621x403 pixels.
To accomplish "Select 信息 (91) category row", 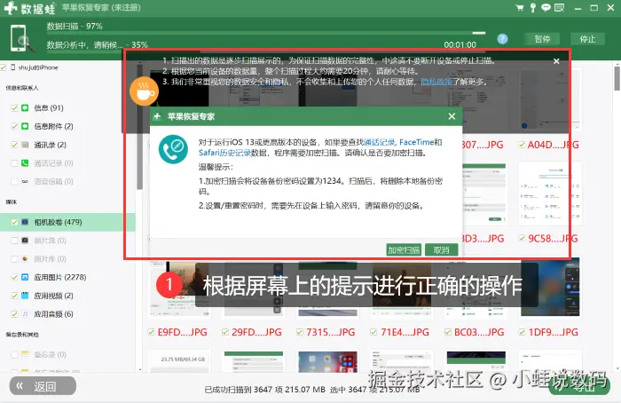I will [x=67, y=107].
